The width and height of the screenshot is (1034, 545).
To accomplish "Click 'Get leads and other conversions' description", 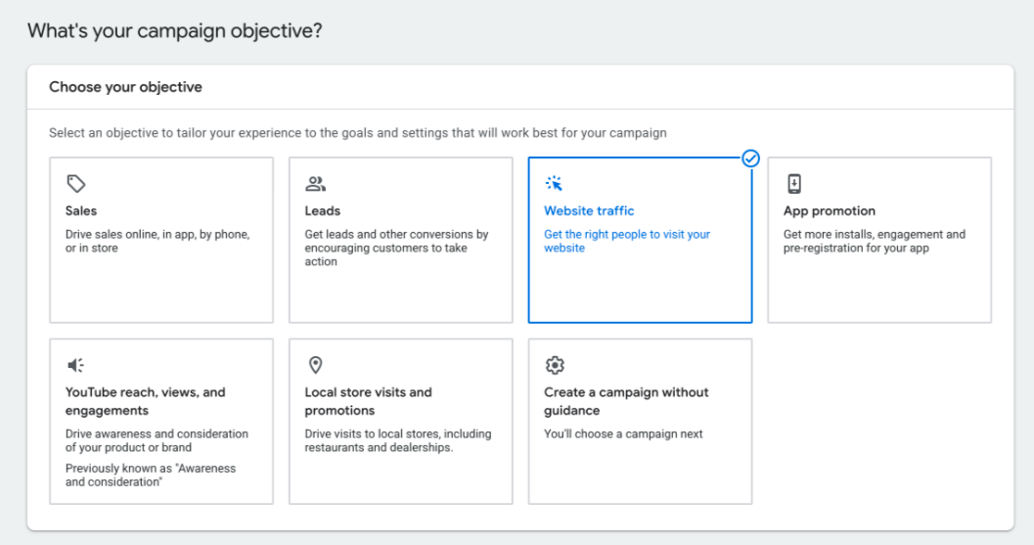I will pyautogui.click(x=396, y=249).
